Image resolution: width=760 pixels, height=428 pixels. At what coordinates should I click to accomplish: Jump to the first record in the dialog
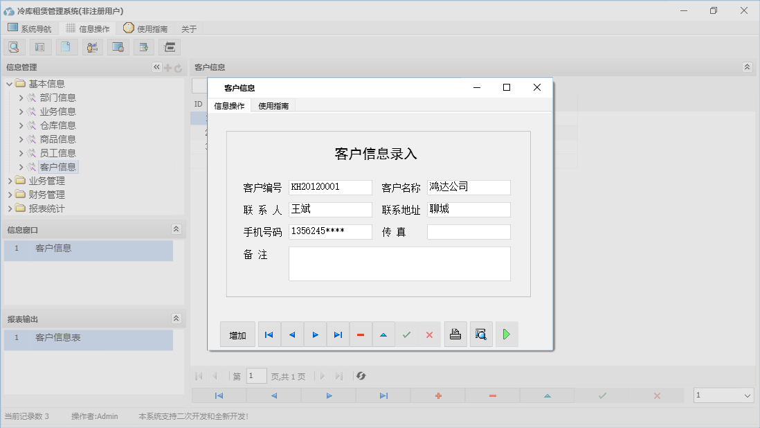(x=269, y=334)
